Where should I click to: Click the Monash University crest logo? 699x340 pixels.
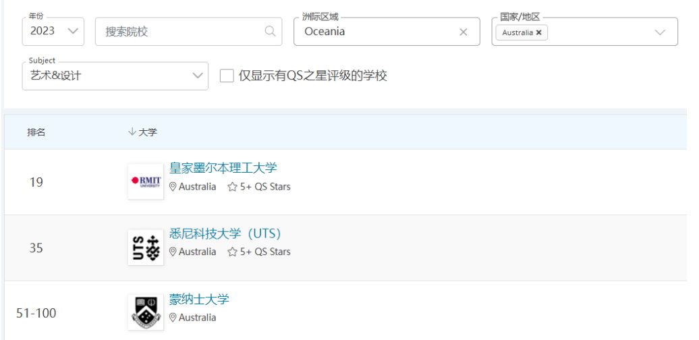pos(146,312)
